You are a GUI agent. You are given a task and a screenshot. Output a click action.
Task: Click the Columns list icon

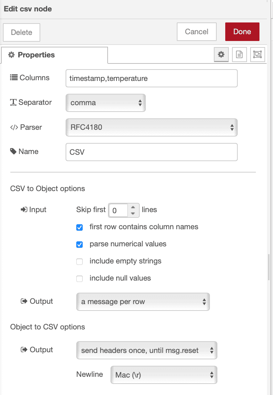click(13, 77)
